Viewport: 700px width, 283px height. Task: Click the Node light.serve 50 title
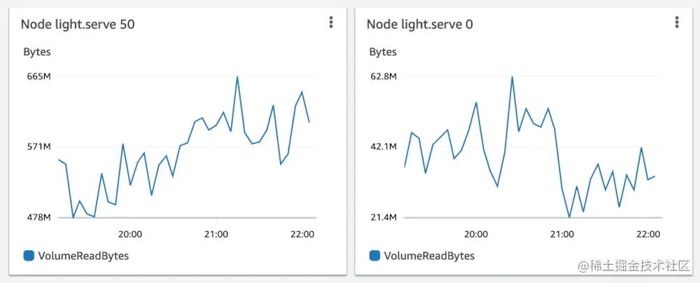(78, 25)
